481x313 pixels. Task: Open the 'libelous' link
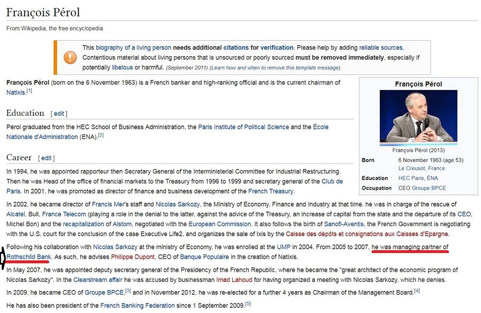click(122, 67)
